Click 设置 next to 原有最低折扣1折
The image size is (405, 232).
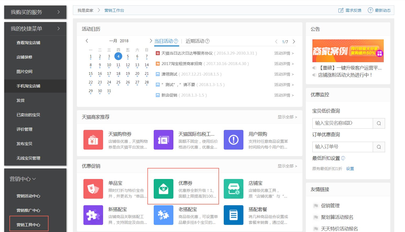click(x=350, y=168)
